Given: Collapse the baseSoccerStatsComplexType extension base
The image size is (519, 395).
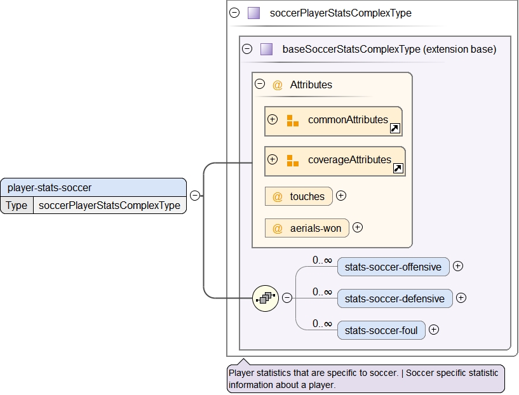Looking at the screenshot, I should [247, 49].
